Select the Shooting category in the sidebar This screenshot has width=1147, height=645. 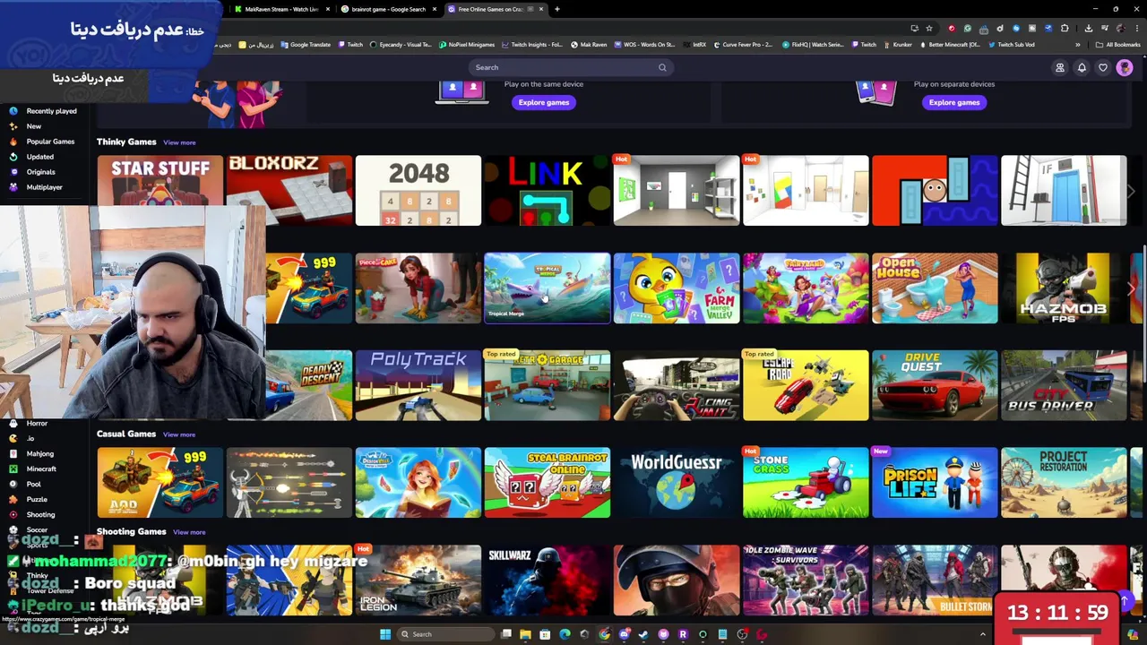point(33,514)
